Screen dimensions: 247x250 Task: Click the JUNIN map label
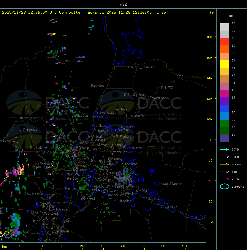109,181
